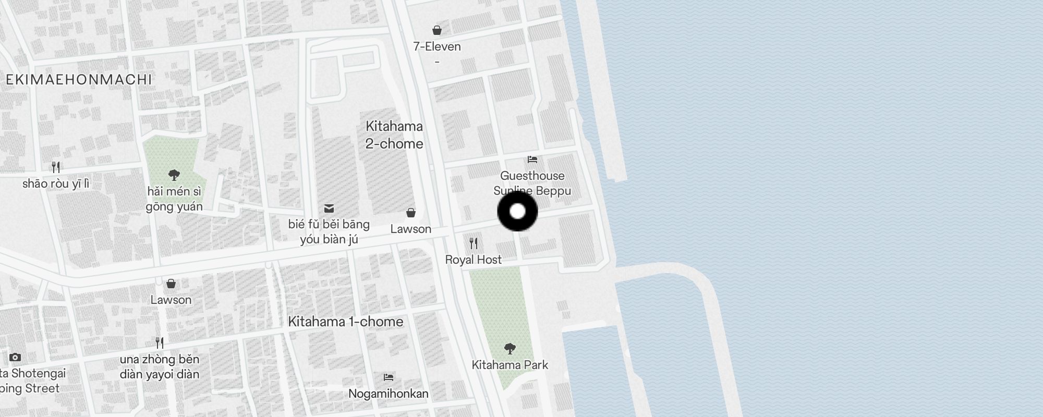Viewport: 1043px width, 417px height.
Task: Click the Nogamihonkan text label
Action: 389,394
